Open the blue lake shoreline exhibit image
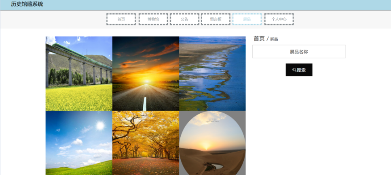Viewport: 391px width, 175px height. [212, 73]
